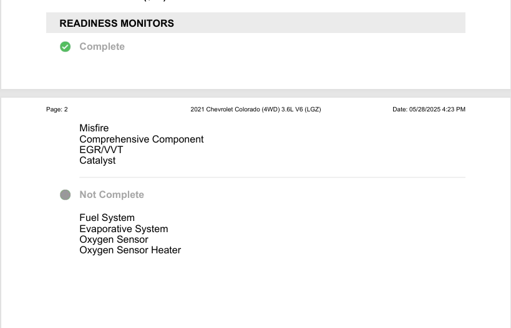Select the EGR/VVT monitor line
This screenshot has width=511, height=328.
[x=101, y=150]
